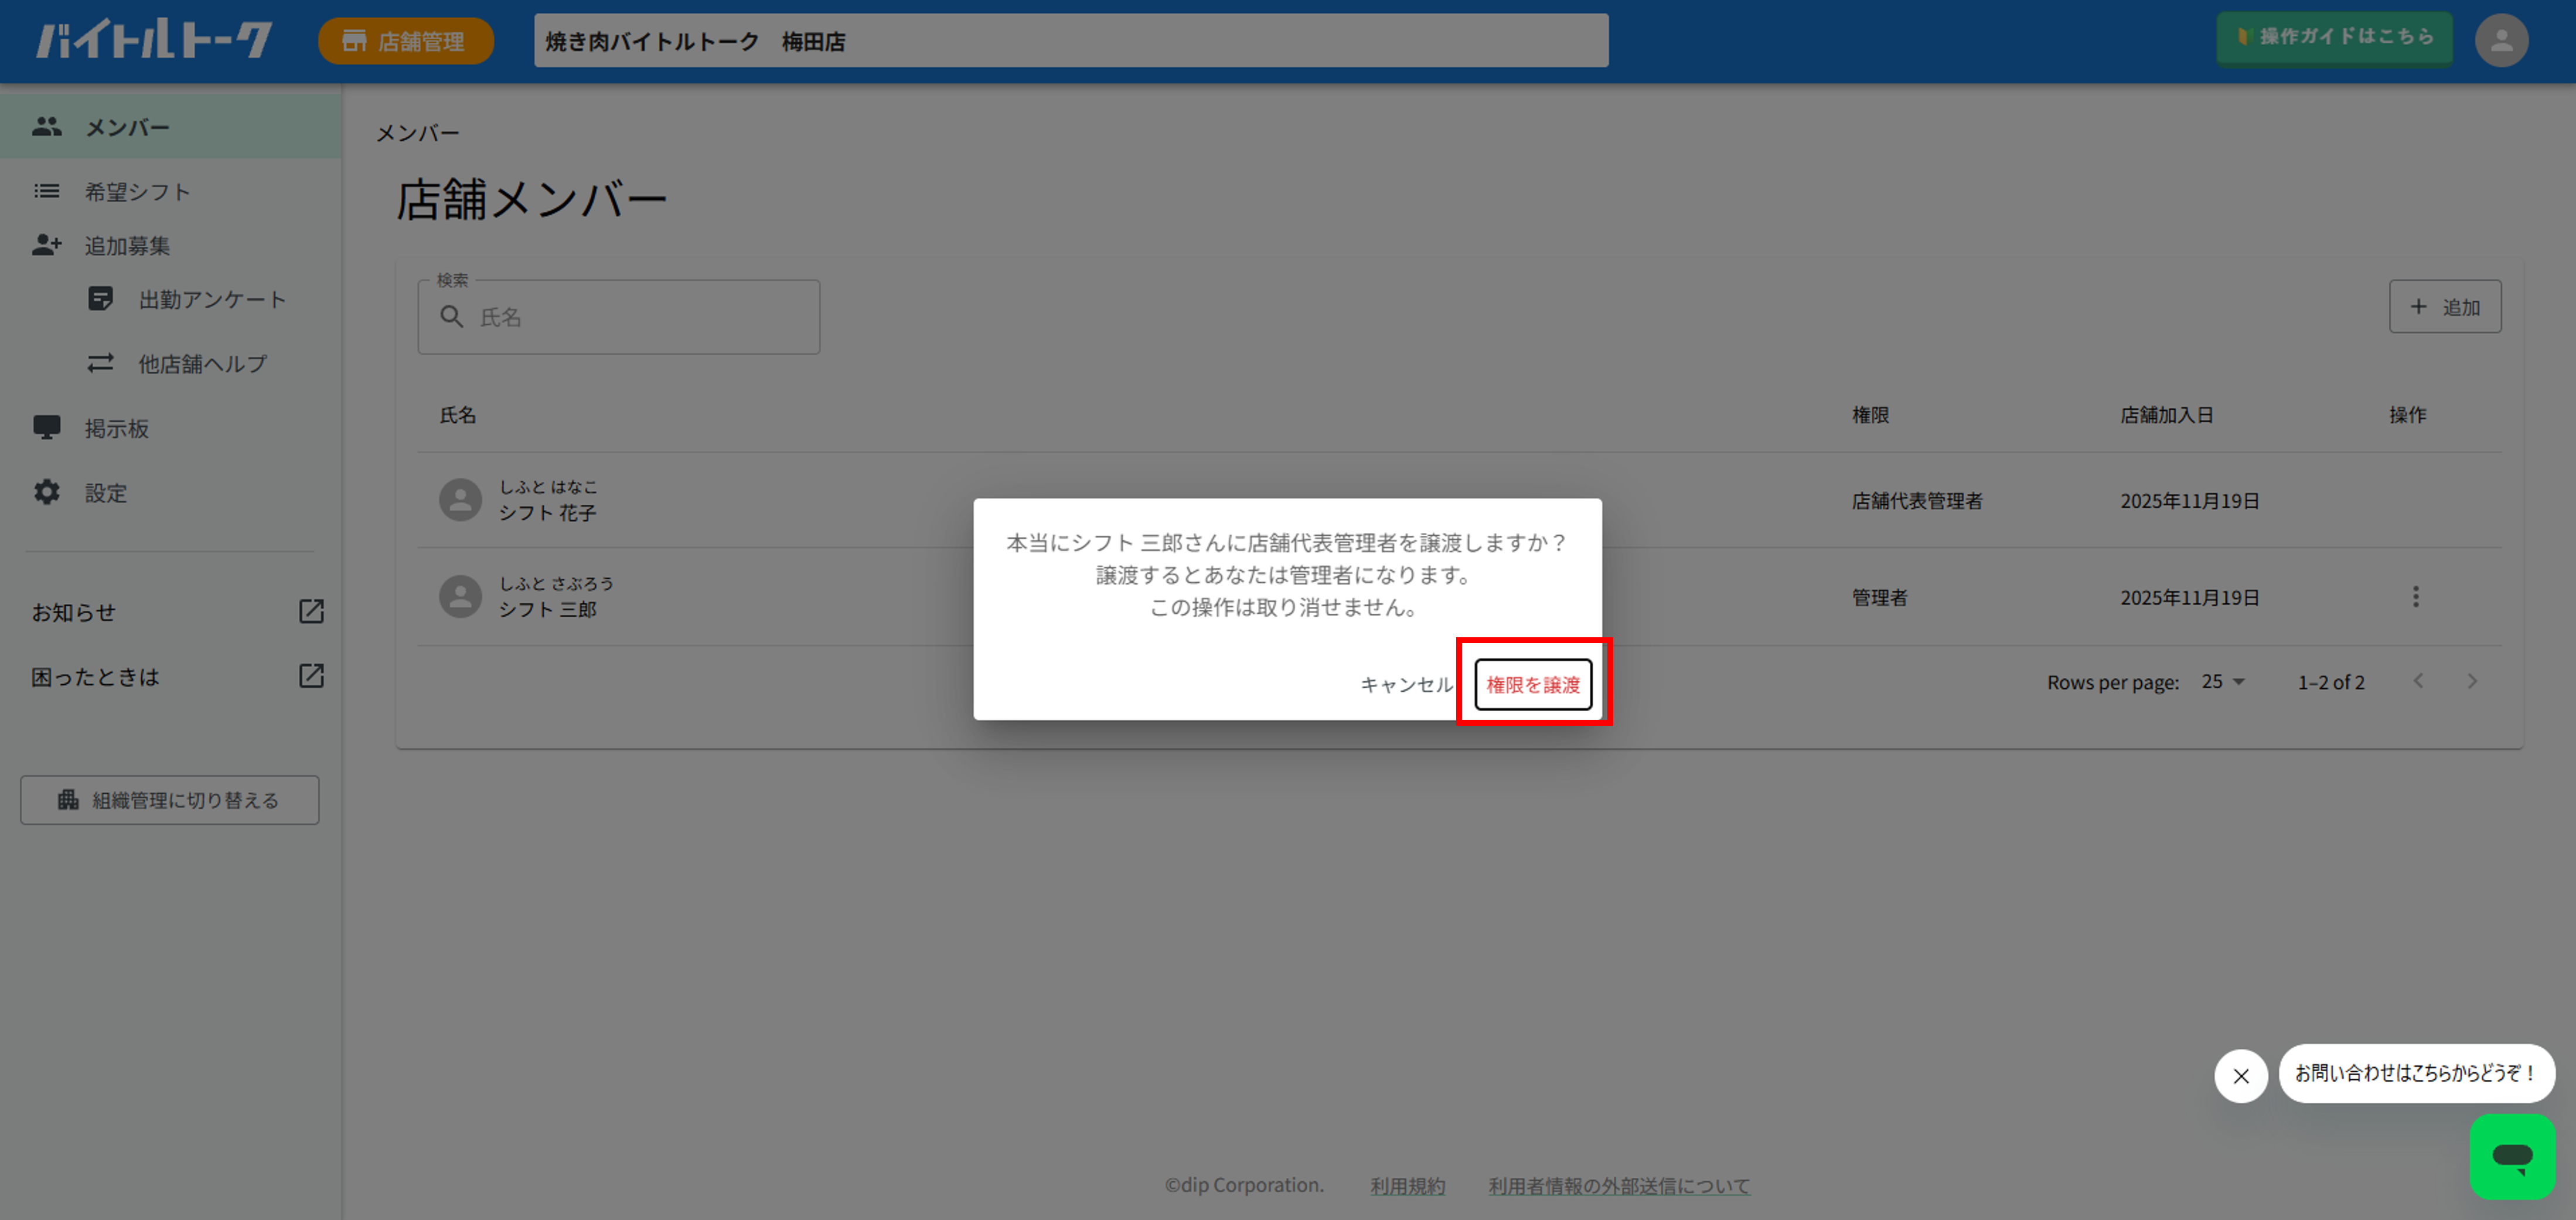Viewport: 2576px width, 1220px height.
Task: Click the 管理者 cell for シフト 三郎
Action: pos(1879,597)
